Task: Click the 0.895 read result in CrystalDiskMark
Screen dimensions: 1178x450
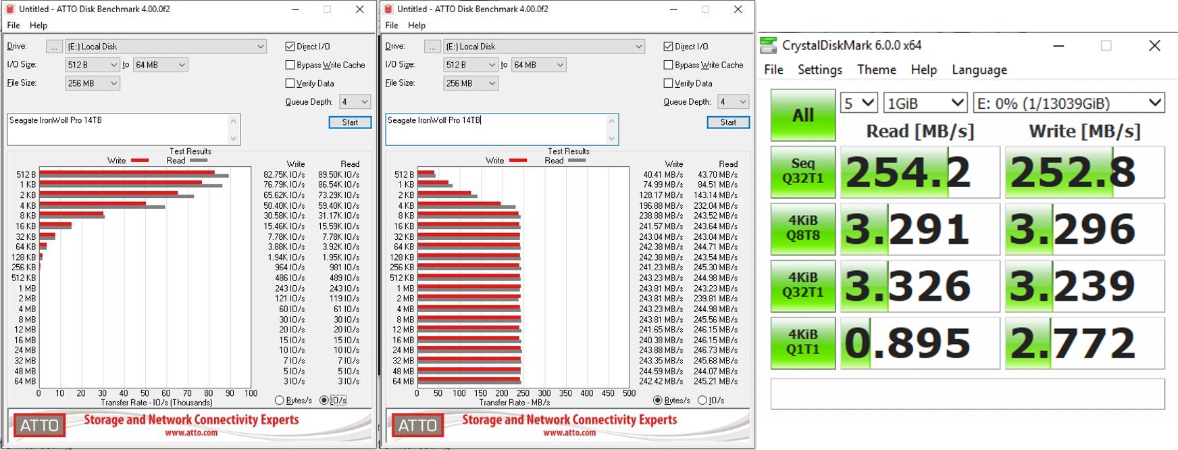Action: tap(920, 343)
